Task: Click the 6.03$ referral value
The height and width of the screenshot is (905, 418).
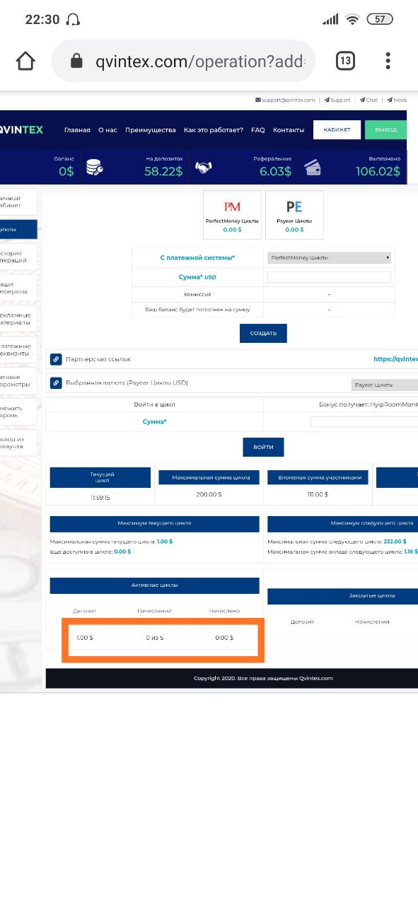Action: pos(276,171)
